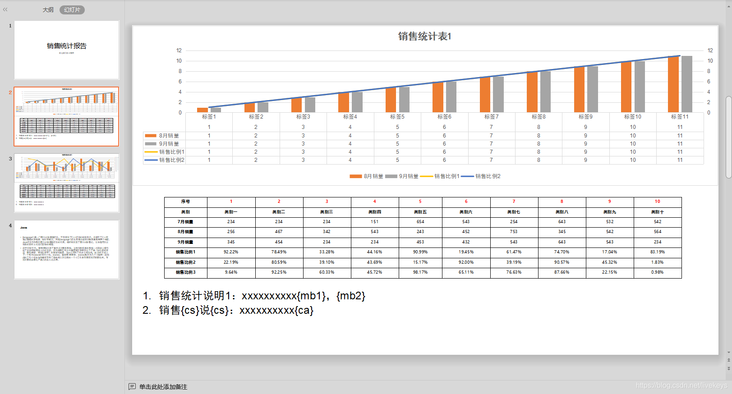Select the 7月销量 row header cell
The width and height of the screenshot is (732, 394).
(186, 222)
